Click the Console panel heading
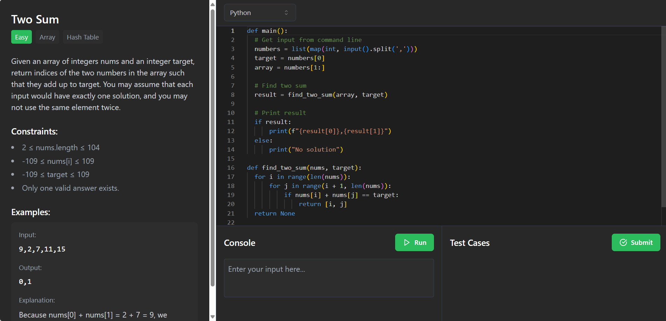666x321 pixels. [x=239, y=243]
